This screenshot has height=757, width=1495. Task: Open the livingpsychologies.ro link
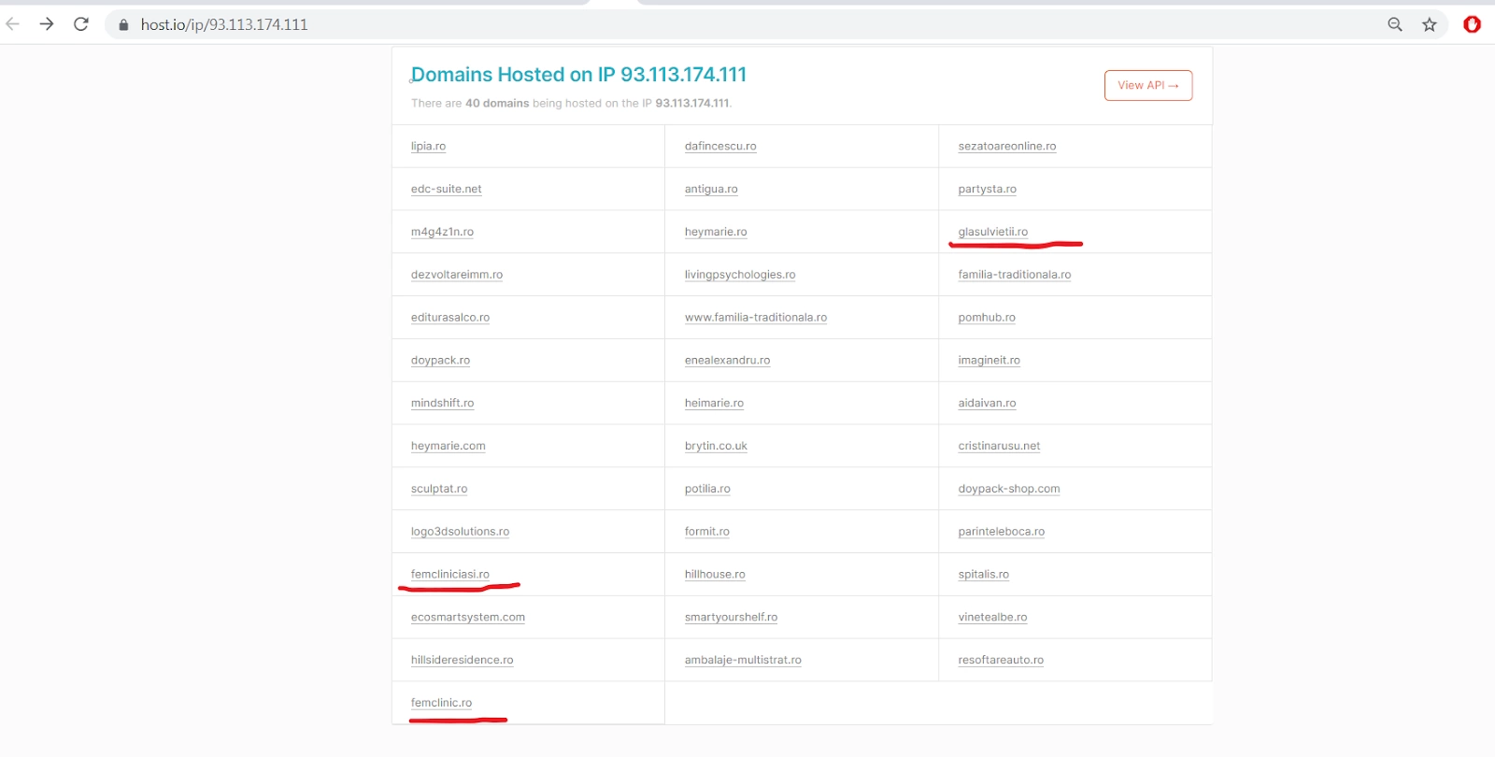pos(739,275)
